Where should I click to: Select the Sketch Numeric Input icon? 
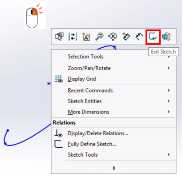[x=126, y=37]
